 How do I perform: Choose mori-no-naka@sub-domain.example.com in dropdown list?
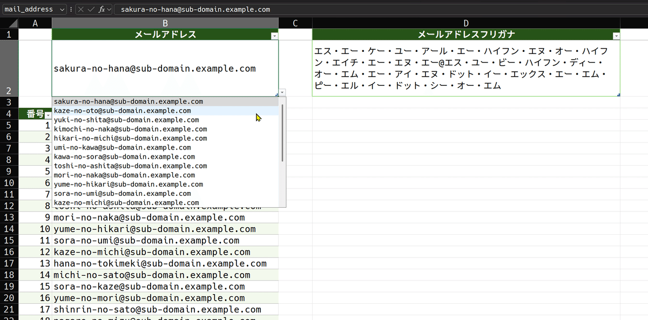click(x=166, y=175)
